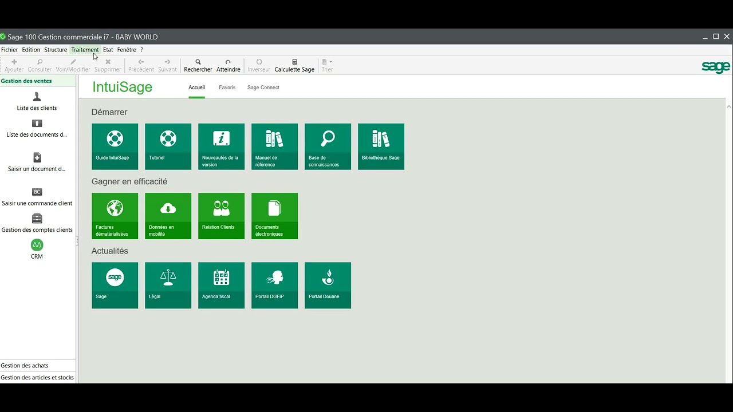Click the Supprimer toolbar button
The width and height of the screenshot is (733, 412).
point(108,65)
